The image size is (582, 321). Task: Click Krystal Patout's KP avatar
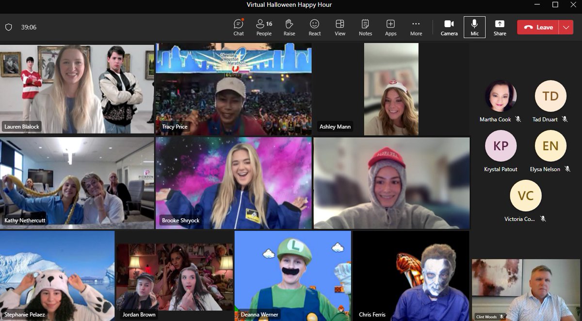[x=500, y=145]
